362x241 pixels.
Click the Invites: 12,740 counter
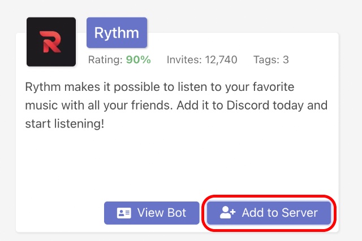202,60
